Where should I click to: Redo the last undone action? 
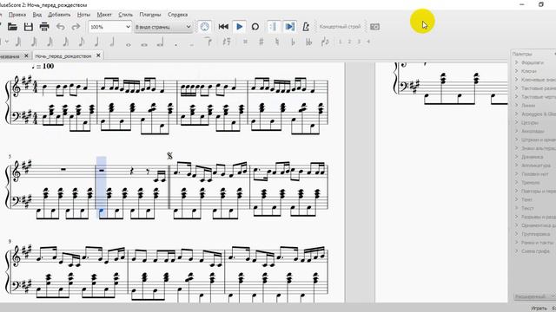pyautogui.click(x=76, y=27)
